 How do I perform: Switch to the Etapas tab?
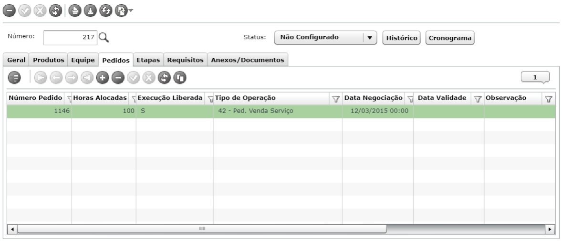pos(148,60)
